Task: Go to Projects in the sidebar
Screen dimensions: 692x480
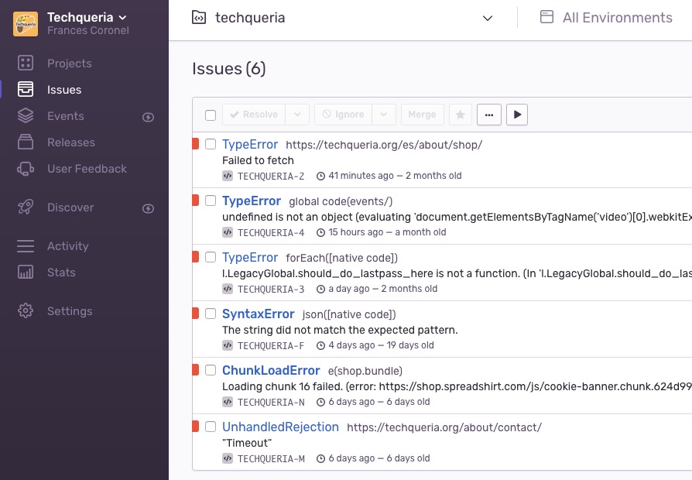Action: 70,63
